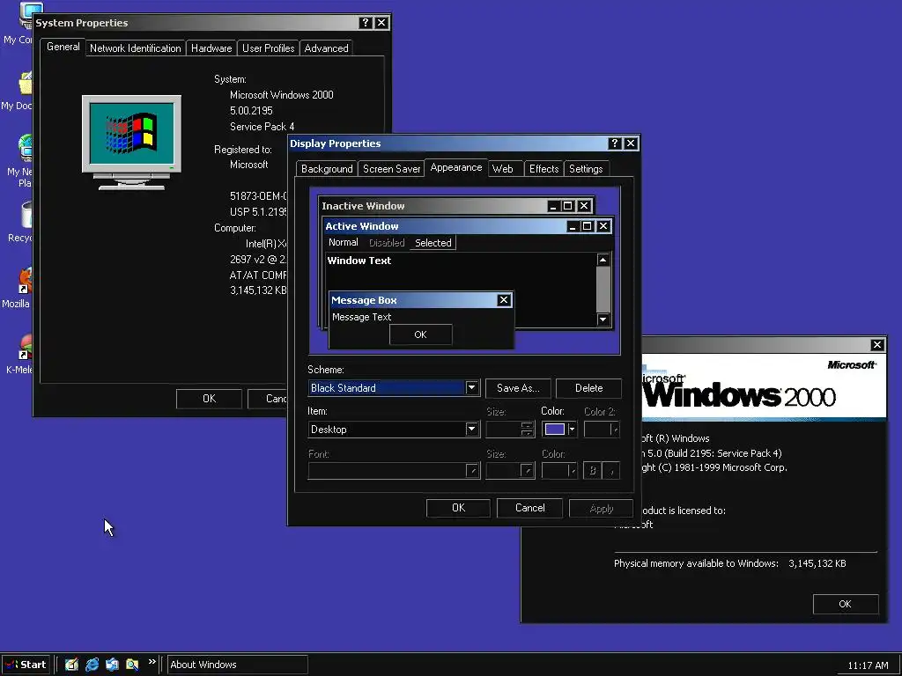Click Window Text in the preview area
Screen dimensions: 902x676
coord(359,261)
